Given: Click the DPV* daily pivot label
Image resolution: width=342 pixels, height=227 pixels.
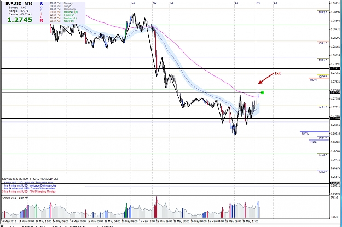Looking at the screenshot, I should [323, 77].
